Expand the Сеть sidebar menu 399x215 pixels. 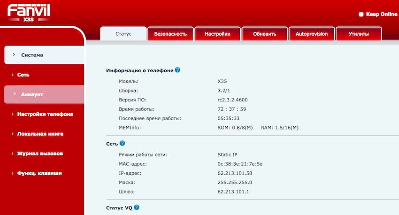(x=23, y=75)
